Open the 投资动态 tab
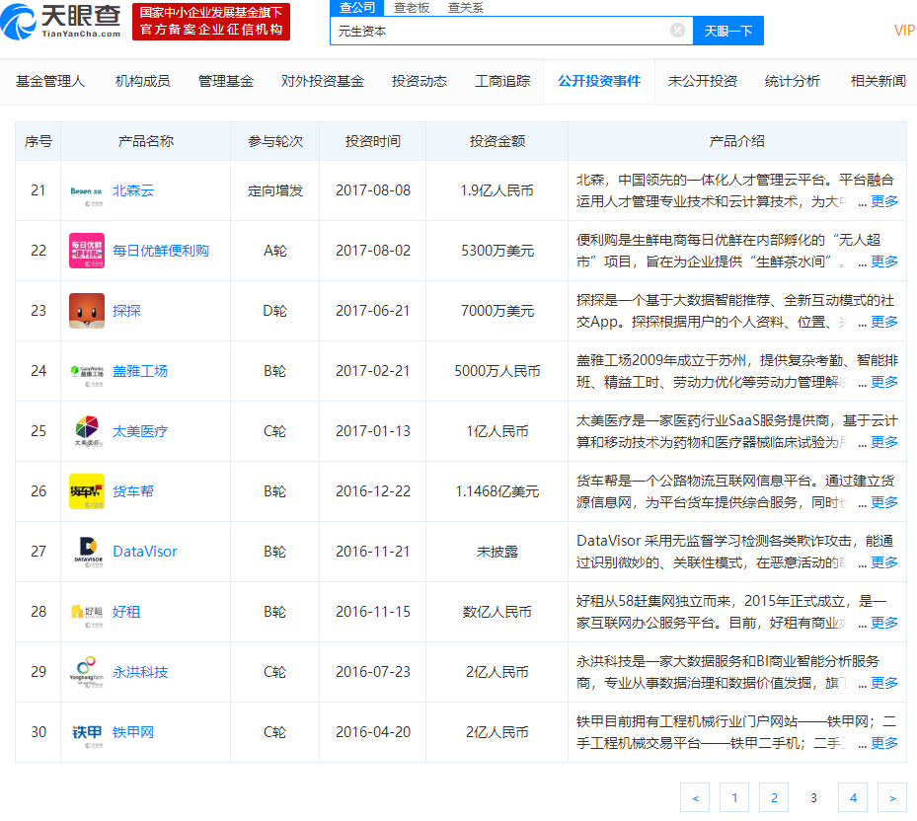This screenshot has width=917, height=821. pos(420,81)
